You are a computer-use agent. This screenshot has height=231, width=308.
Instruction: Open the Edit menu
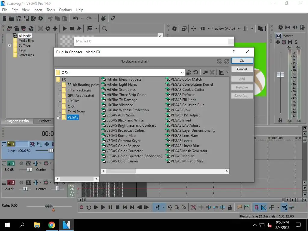click(15, 10)
